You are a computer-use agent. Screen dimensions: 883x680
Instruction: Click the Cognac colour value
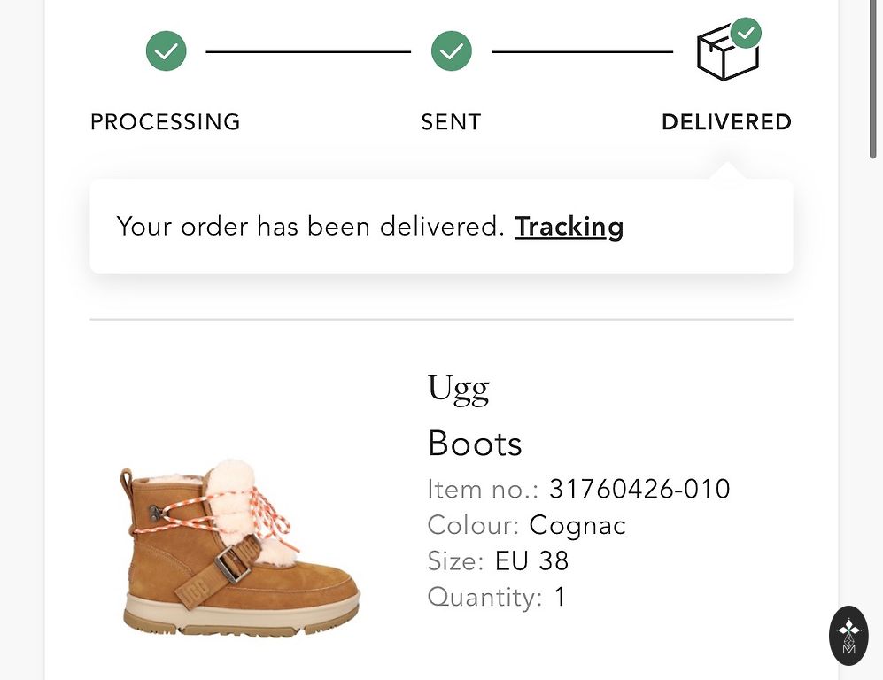[577, 525]
